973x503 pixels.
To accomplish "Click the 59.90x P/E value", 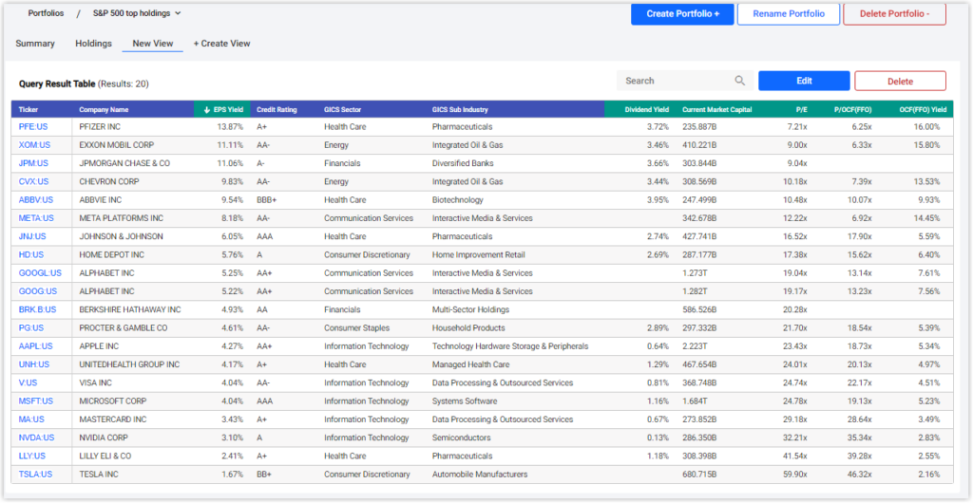I will (795, 474).
